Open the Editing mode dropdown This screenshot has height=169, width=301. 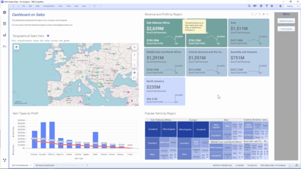293,6
